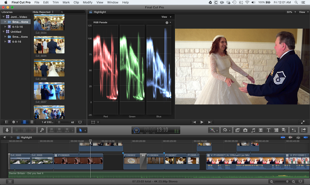Viewport: 310px width, 185px height.
Task: Play the viewer clip
Action: click(x=202, y=122)
